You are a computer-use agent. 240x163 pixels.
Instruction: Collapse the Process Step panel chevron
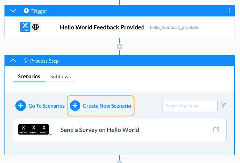click(13, 60)
